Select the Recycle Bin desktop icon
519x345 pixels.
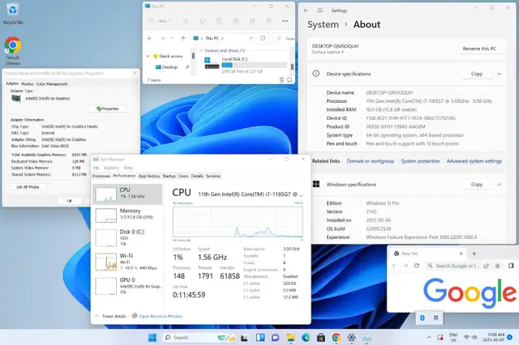click(x=13, y=14)
